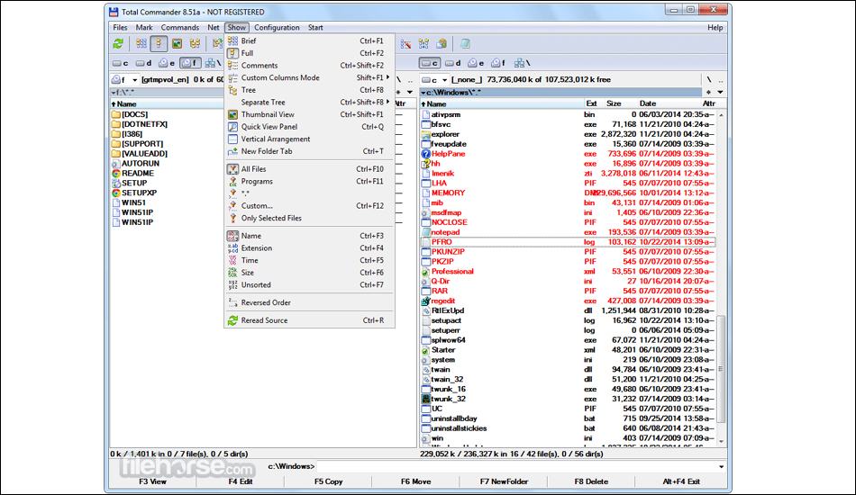Screen dimensions: 856x495
Task: Toggle Only Selected Files menu option
Action: point(310,218)
